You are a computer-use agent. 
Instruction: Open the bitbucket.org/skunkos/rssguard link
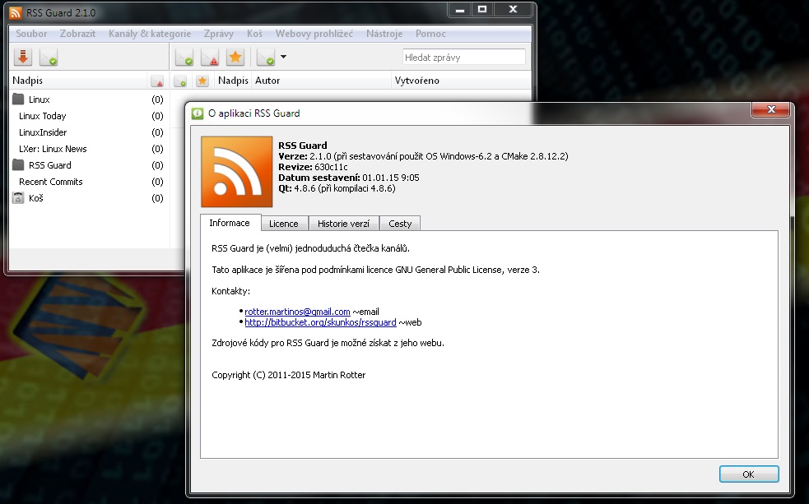coord(320,323)
